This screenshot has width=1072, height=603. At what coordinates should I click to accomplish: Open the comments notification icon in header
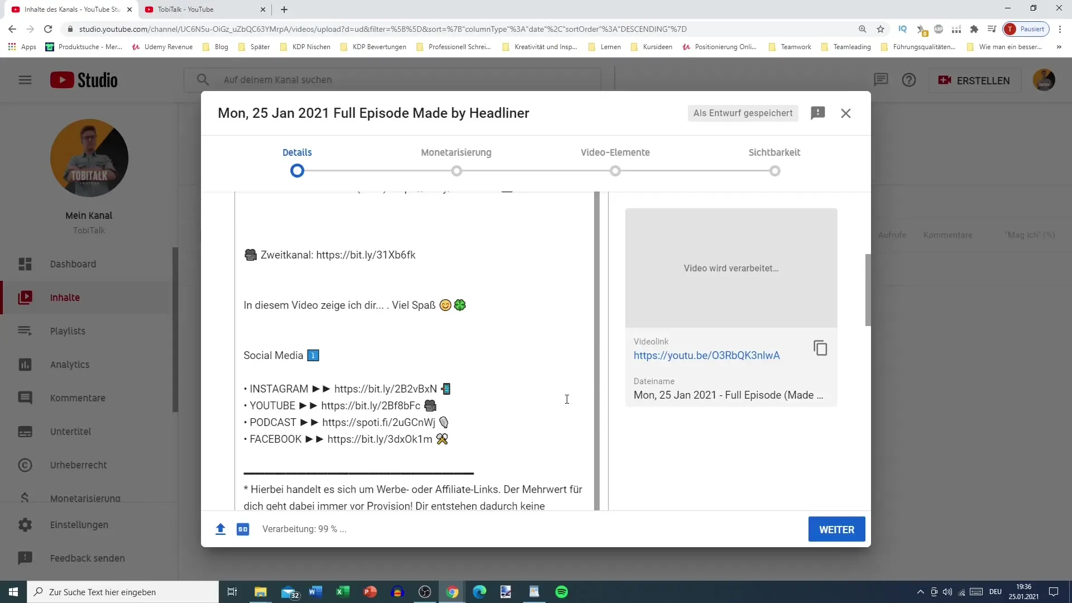click(x=880, y=80)
